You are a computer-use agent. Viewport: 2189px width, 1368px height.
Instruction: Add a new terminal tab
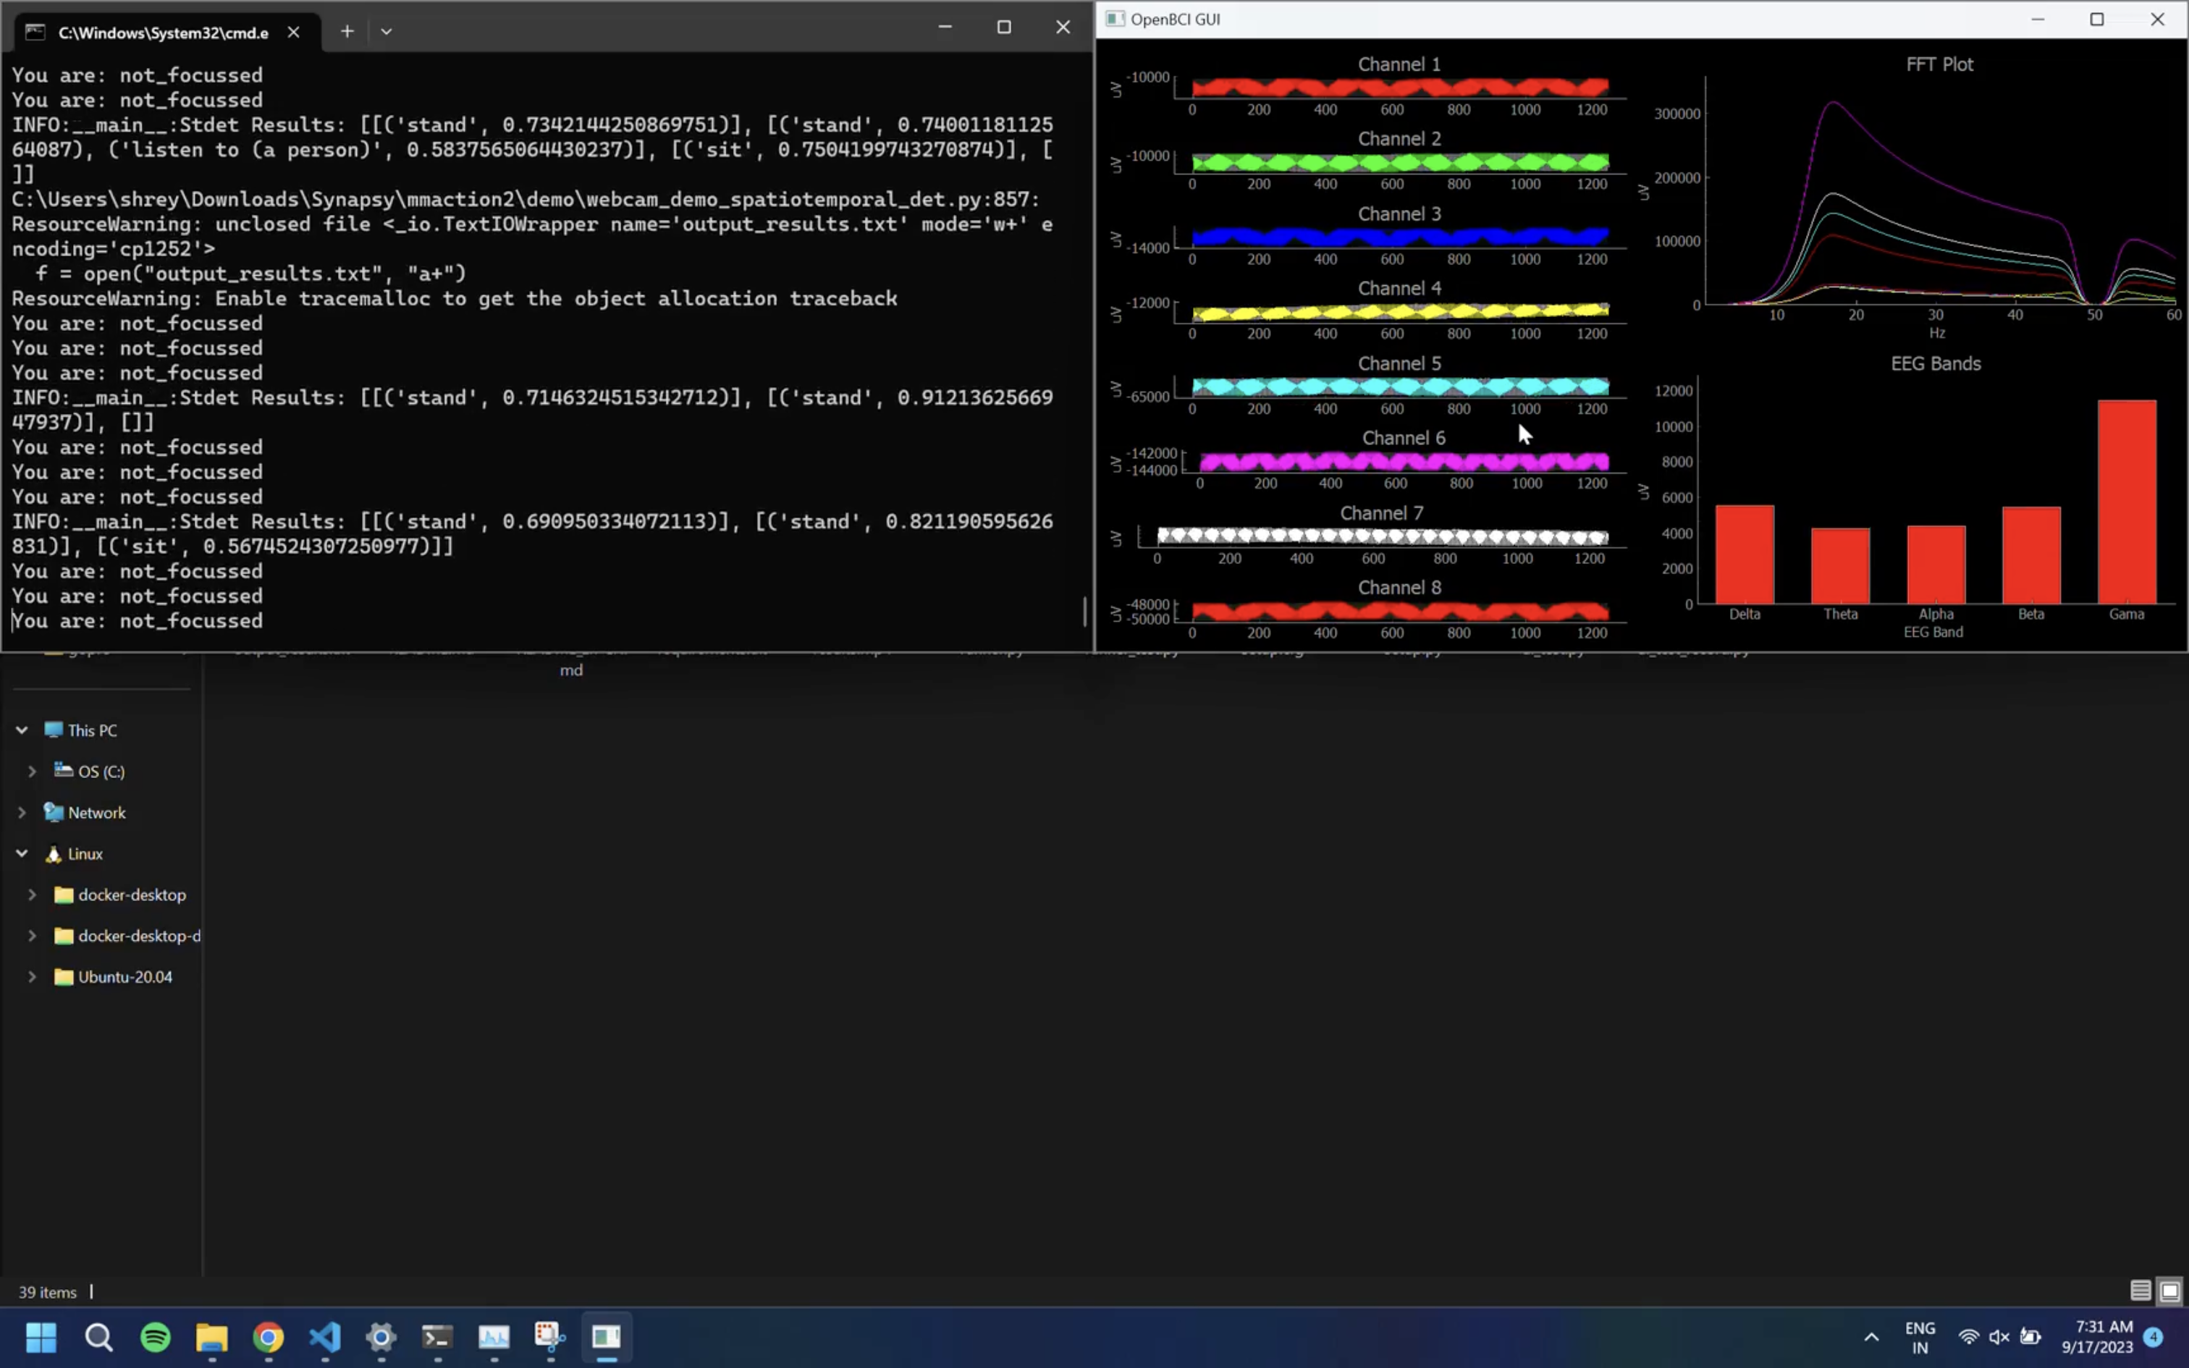(347, 32)
